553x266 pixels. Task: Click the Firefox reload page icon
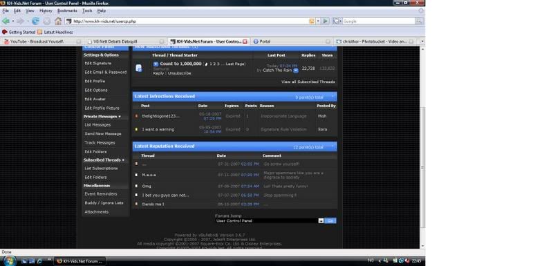(x=36, y=21)
